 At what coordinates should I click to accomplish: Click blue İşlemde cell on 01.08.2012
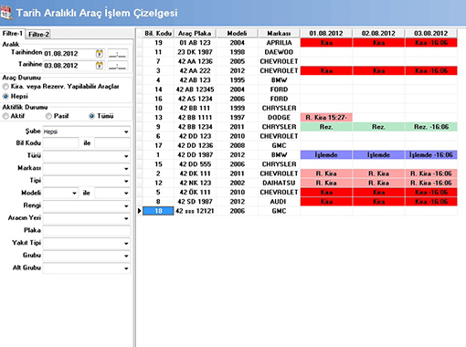pos(326,154)
